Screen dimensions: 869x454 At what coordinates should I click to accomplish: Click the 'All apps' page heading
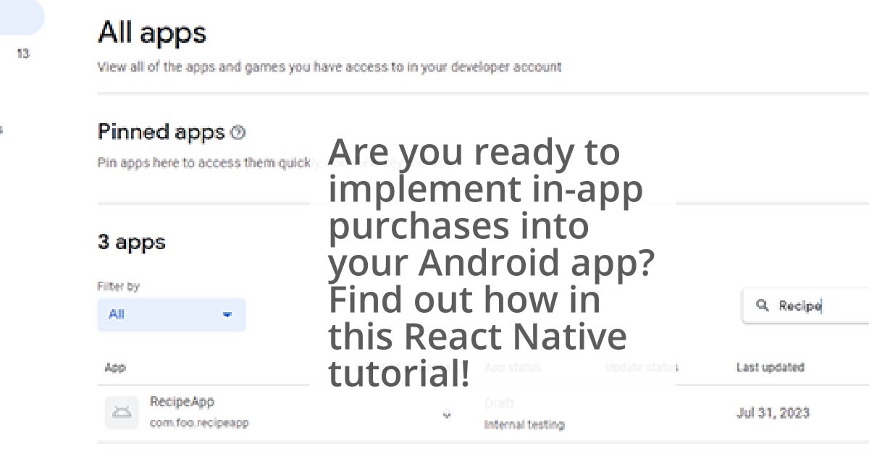pos(152,33)
